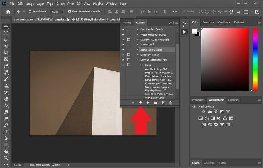Select the Clone Stamp tool

point(6,85)
